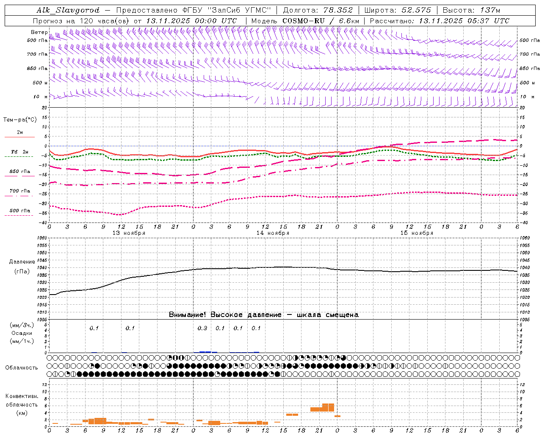Click the 13 ноября date label
The height and width of the screenshot is (434, 542).
point(129,233)
